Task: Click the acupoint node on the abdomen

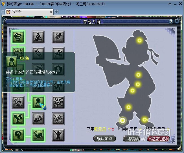Action: 138,84
